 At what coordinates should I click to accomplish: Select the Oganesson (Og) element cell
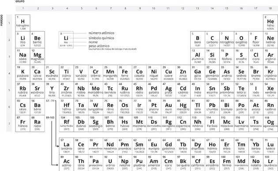coord(270,123)
